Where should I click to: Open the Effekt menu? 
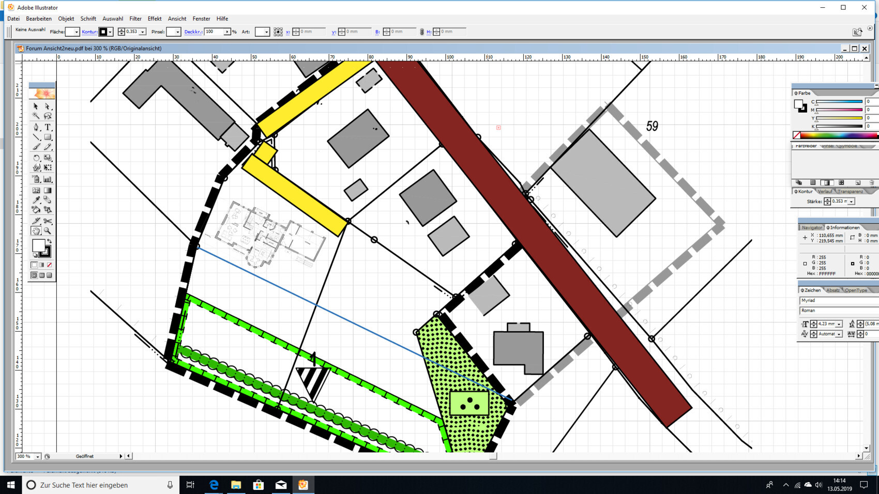tap(154, 19)
